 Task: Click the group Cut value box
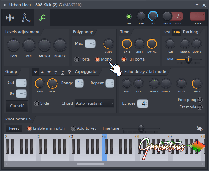tap(21, 83)
